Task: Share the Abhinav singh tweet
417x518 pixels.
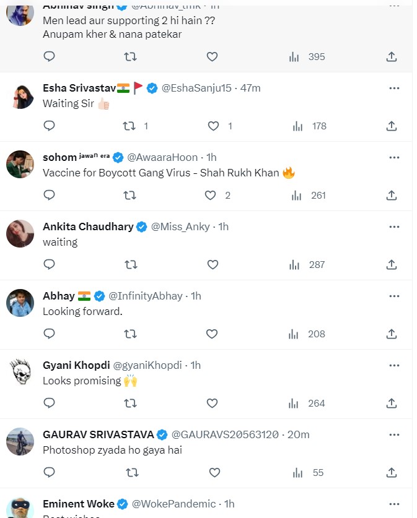Action: point(391,56)
